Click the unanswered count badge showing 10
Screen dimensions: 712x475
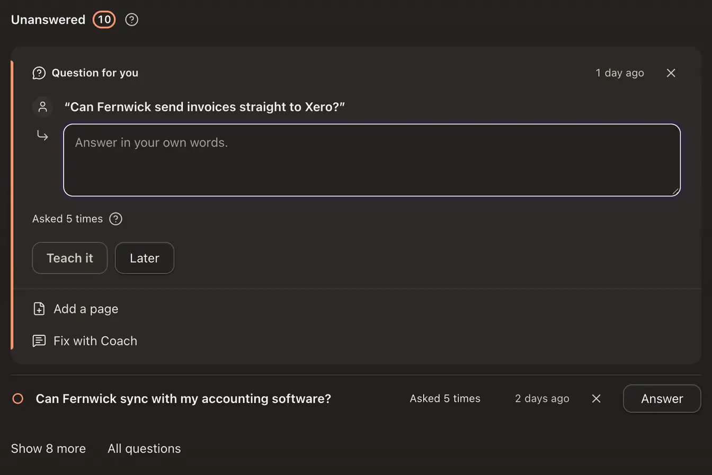pyautogui.click(x=104, y=20)
